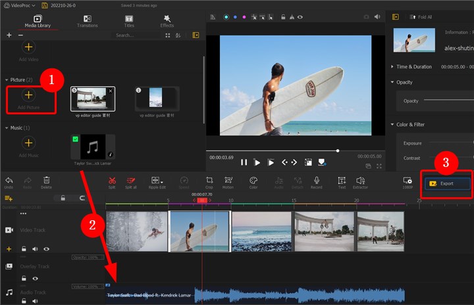The height and width of the screenshot is (305, 474).
Task: Collapse the Picture section
Action: [x=6, y=80]
